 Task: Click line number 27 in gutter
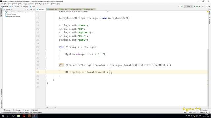(38, 47)
